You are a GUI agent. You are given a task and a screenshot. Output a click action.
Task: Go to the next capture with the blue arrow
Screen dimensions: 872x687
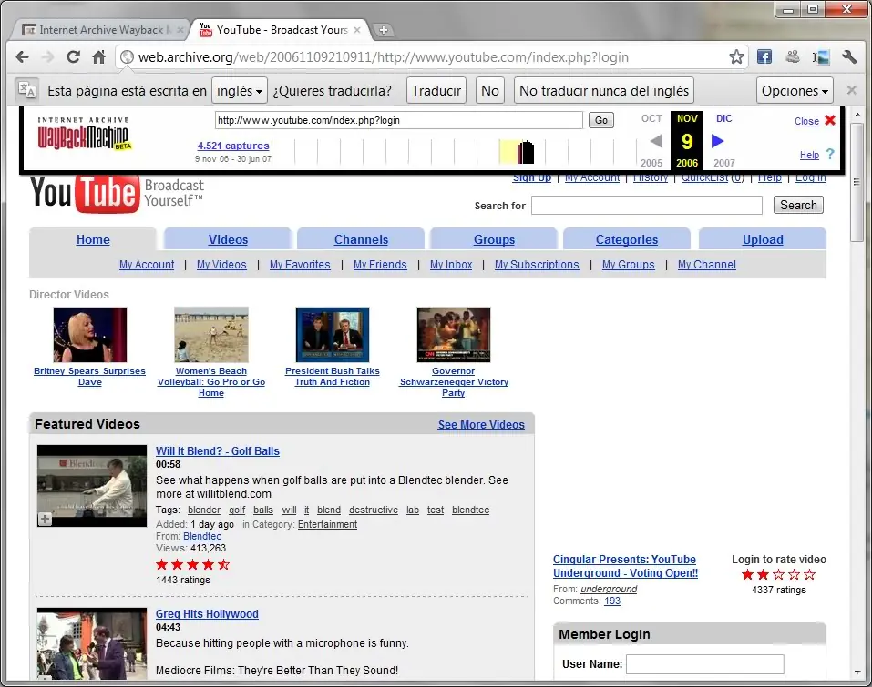tap(717, 141)
